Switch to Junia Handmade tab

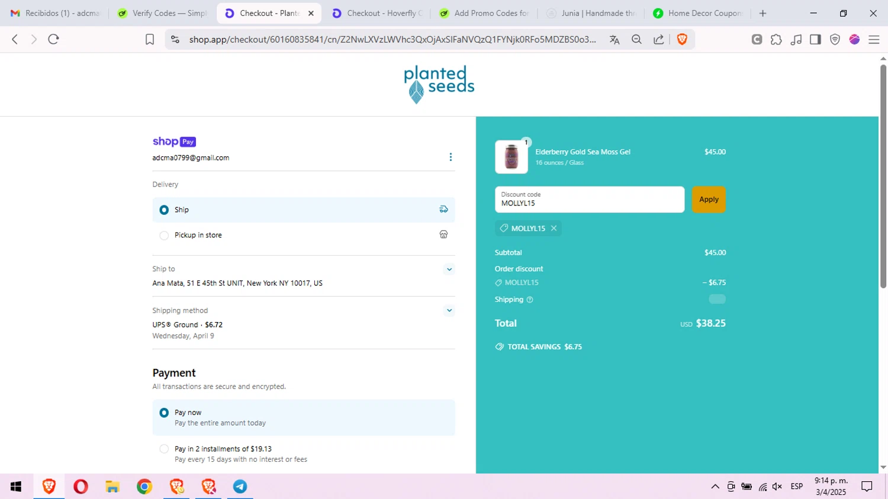(x=591, y=13)
